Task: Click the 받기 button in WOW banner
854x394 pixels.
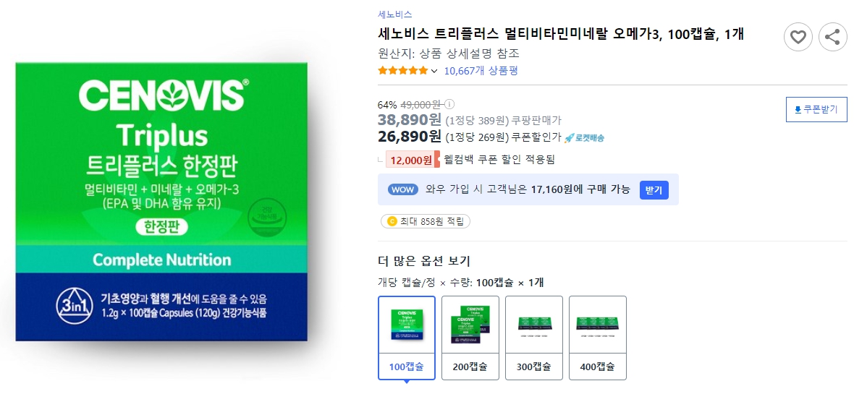Action: tap(654, 189)
